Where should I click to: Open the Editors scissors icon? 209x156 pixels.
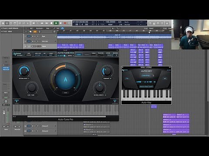pyautogui.click(x=28, y=23)
